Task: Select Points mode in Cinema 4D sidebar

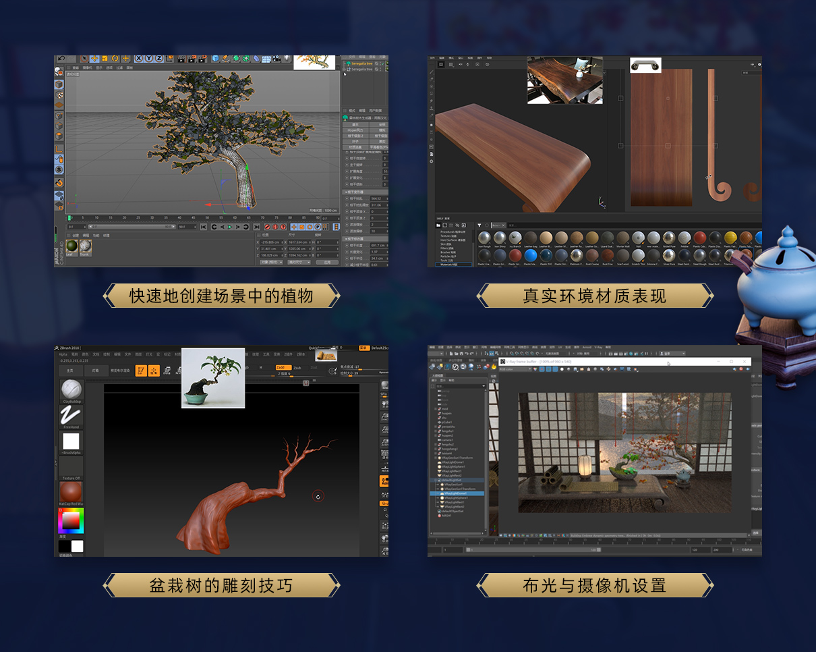Action: coord(59,116)
